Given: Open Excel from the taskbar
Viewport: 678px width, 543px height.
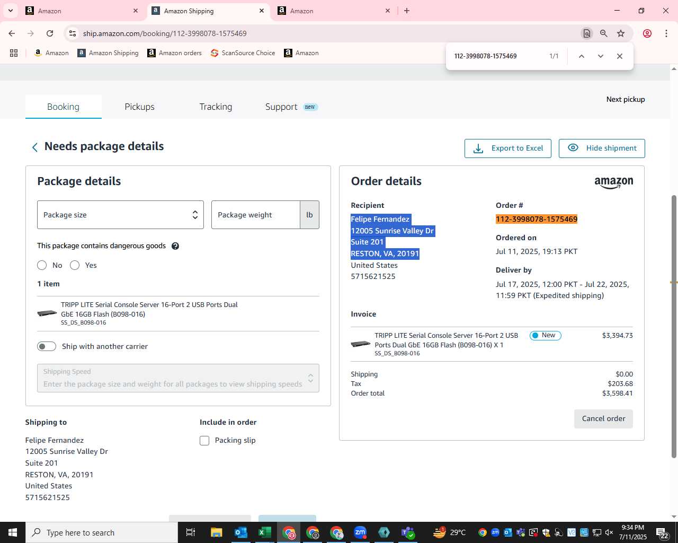Looking at the screenshot, I should click(x=264, y=532).
